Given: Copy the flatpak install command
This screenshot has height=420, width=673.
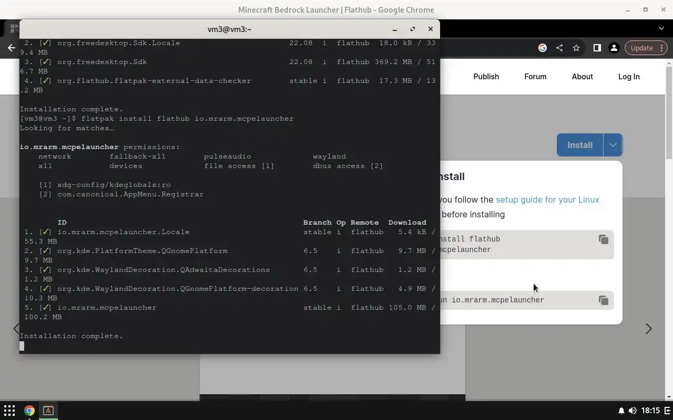Looking at the screenshot, I should [603, 239].
